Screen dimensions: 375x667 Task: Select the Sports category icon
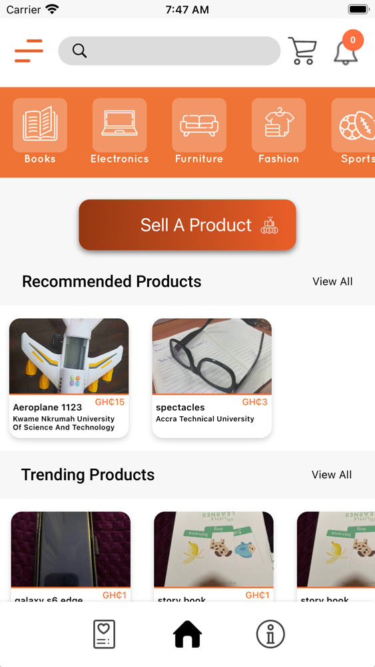353,125
